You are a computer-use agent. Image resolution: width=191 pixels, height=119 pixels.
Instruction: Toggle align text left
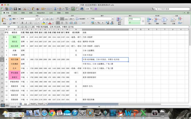click(x=58, y=23)
